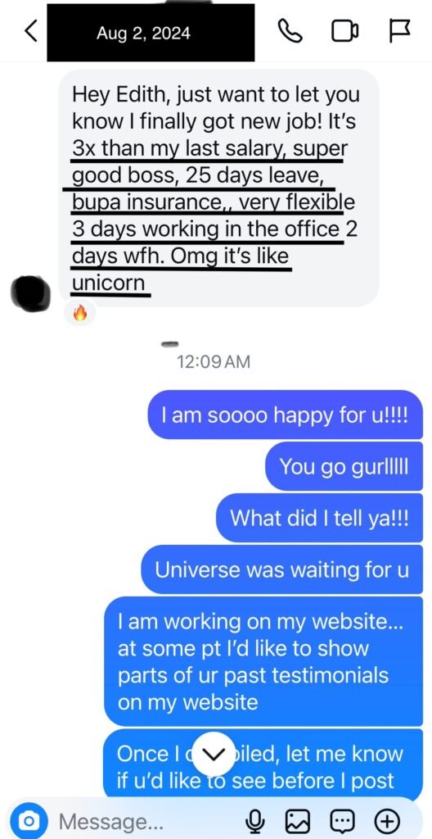Go back using the left chevron arrow
The height and width of the screenshot is (839, 432).
tap(32, 32)
